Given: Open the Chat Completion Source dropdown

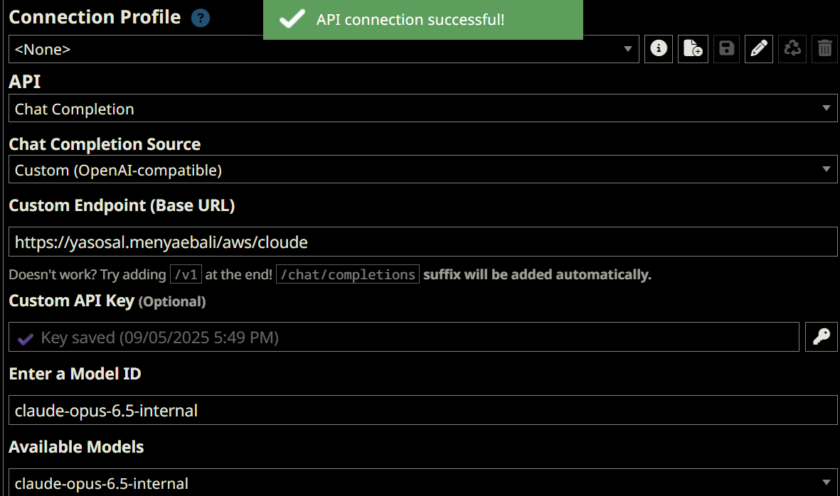Looking at the screenshot, I should click(x=422, y=170).
